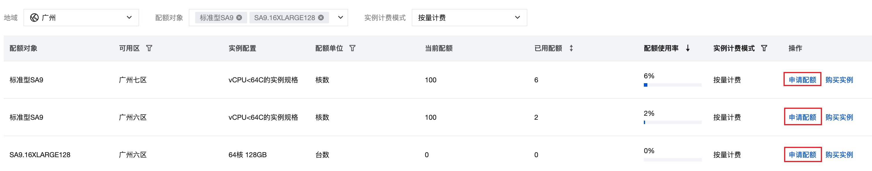Click the 已用配额 column header text

tap(548, 48)
